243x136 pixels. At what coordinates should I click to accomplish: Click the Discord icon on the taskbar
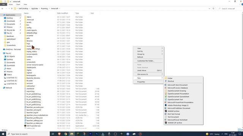(128, 134)
